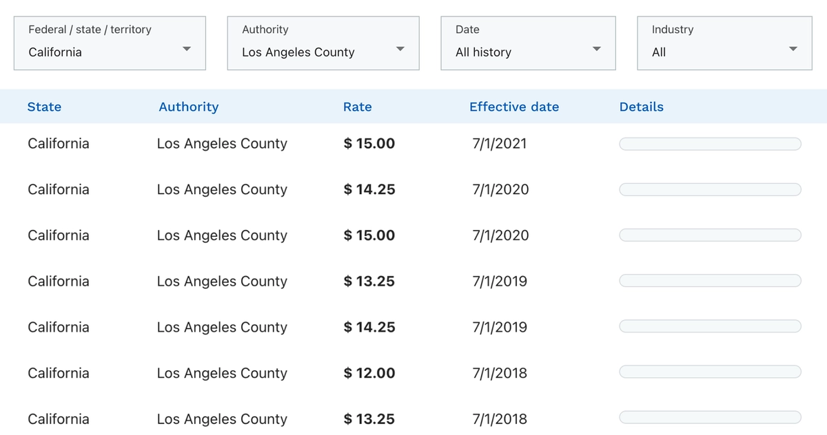827x435 pixels.
Task: Open details bar for $14.25 rate on 7/1/2019
Action: 710,327
